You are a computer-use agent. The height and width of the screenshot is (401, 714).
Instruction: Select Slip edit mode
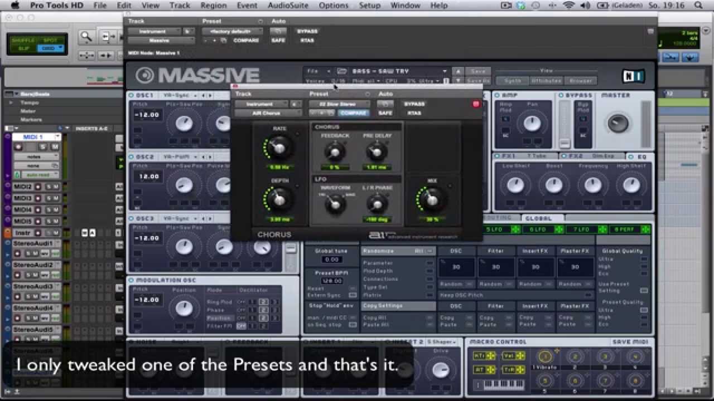click(x=23, y=48)
